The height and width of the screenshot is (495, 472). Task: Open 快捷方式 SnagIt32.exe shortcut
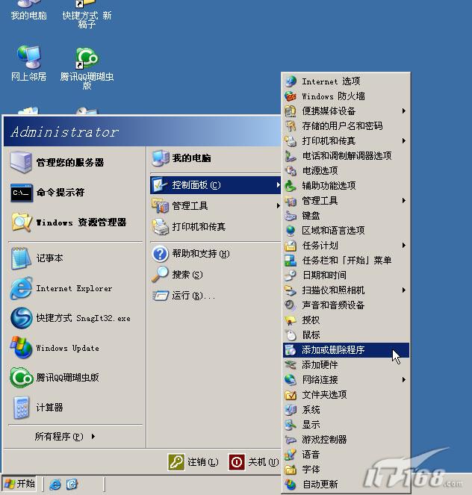point(21,318)
